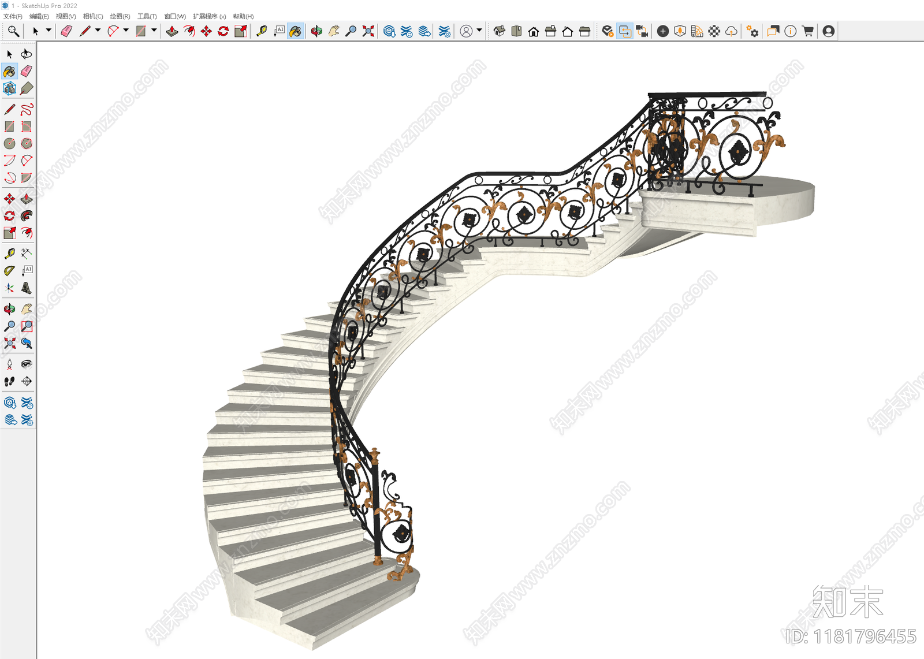The image size is (924, 659).
Task: Switch to Back view outline house icon
Action: point(568,31)
